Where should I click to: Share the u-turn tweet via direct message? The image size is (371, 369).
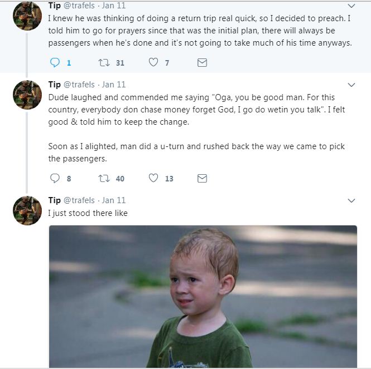[x=202, y=179]
